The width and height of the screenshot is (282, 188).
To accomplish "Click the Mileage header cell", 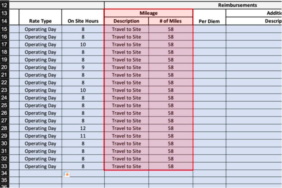I will point(149,13).
